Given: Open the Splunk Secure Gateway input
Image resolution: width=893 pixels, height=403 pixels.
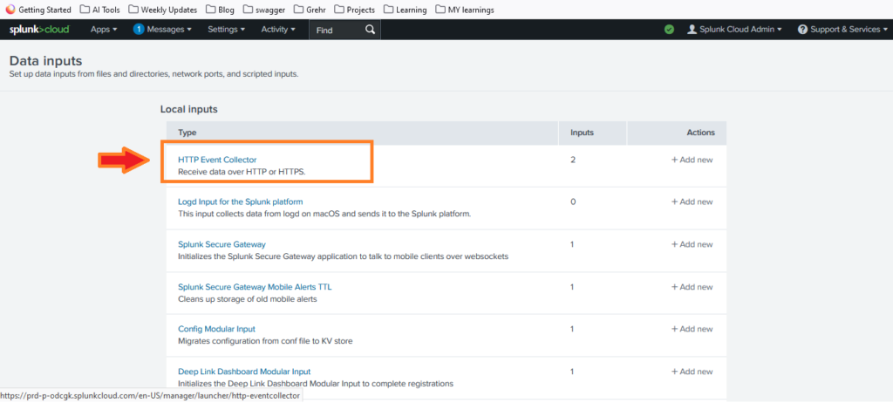Looking at the screenshot, I should coord(222,244).
